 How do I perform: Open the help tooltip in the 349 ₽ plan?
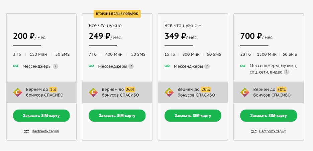click(207, 66)
